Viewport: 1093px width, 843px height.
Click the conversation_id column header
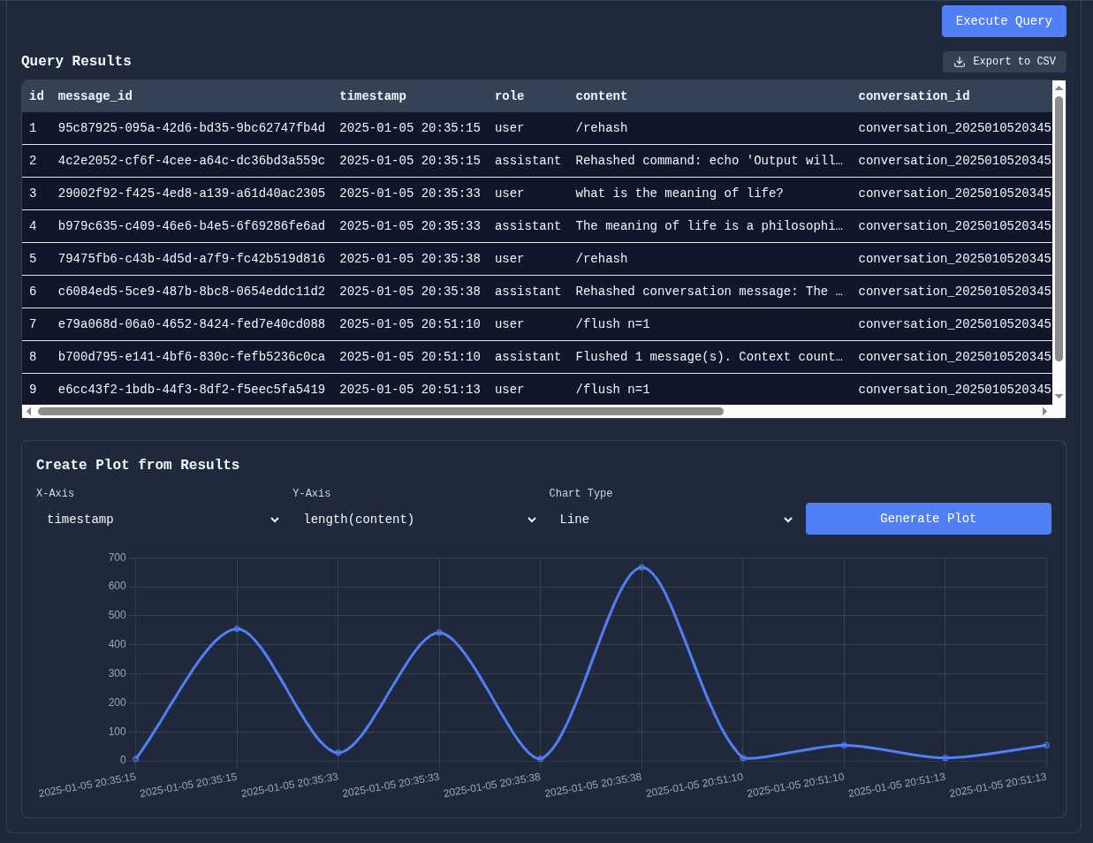(914, 96)
